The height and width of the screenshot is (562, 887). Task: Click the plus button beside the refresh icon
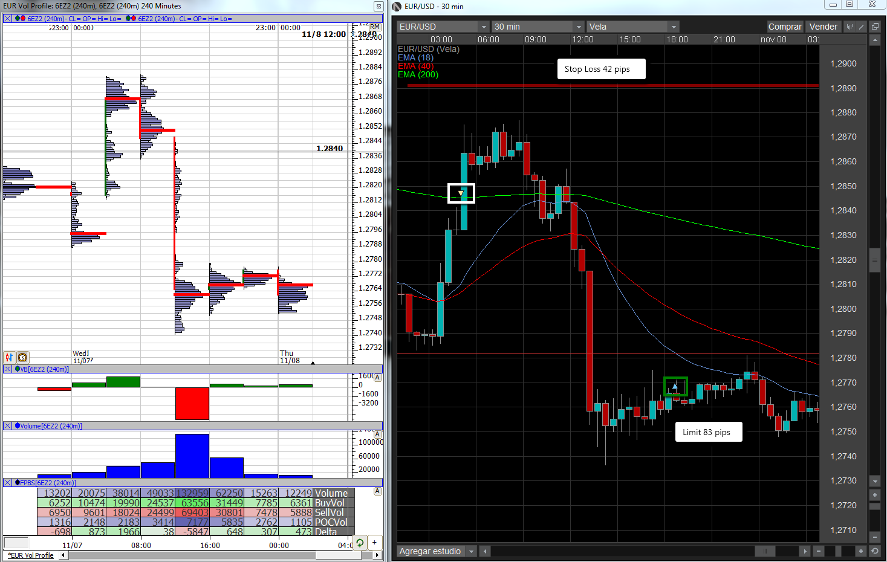[x=374, y=543]
